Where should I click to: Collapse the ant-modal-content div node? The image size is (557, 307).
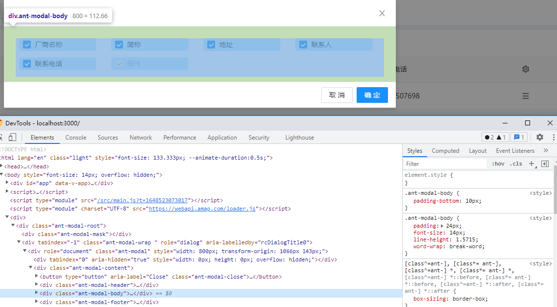(x=30, y=268)
